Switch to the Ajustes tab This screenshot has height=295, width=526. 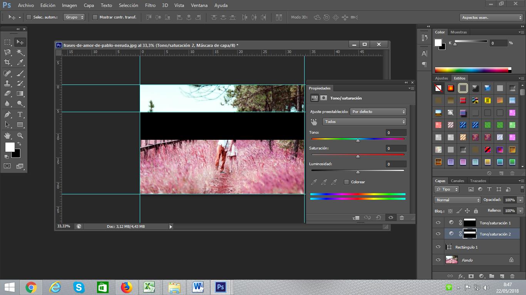point(441,78)
